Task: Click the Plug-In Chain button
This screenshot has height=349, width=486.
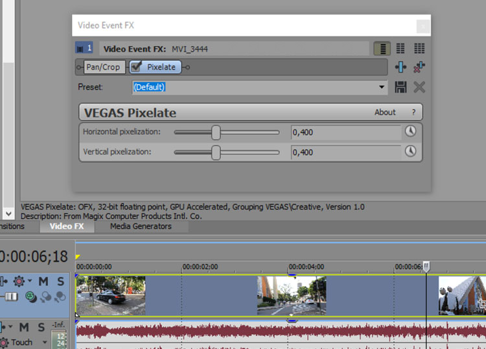Action: coord(400,67)
